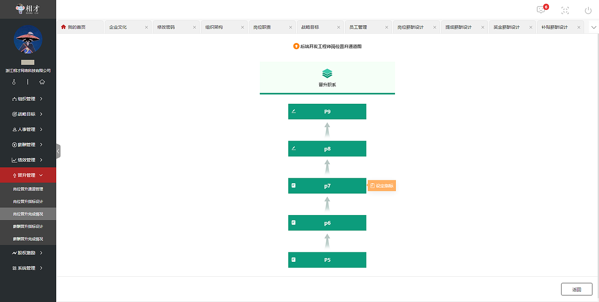The width and height of the screenshot is (599, 302).
Task: Close the 员工管理 tab
Action: [x=387, y=27]
